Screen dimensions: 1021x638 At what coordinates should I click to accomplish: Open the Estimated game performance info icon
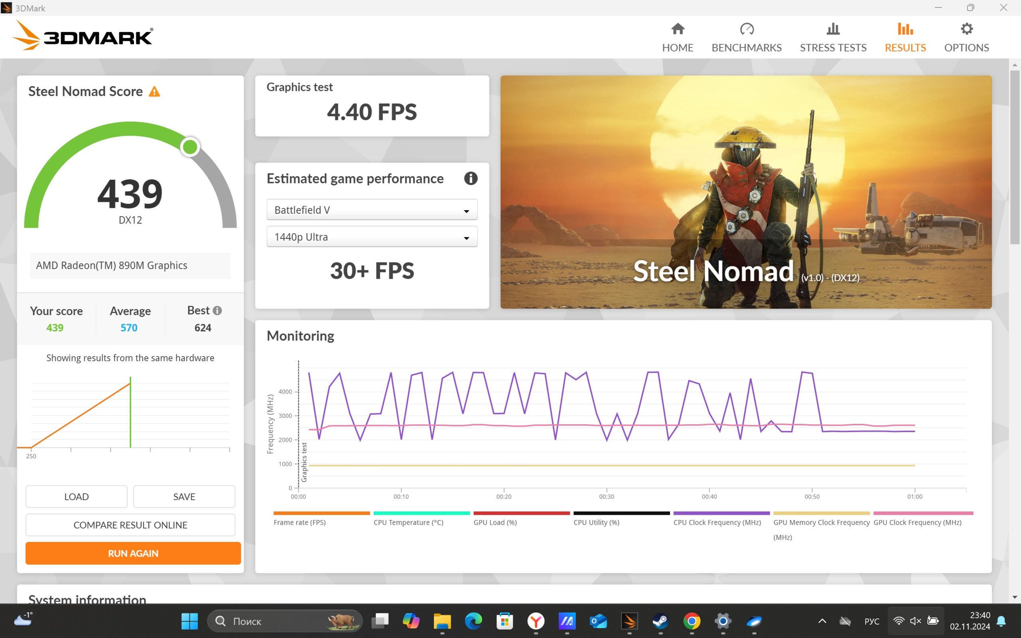click(471, 179)
